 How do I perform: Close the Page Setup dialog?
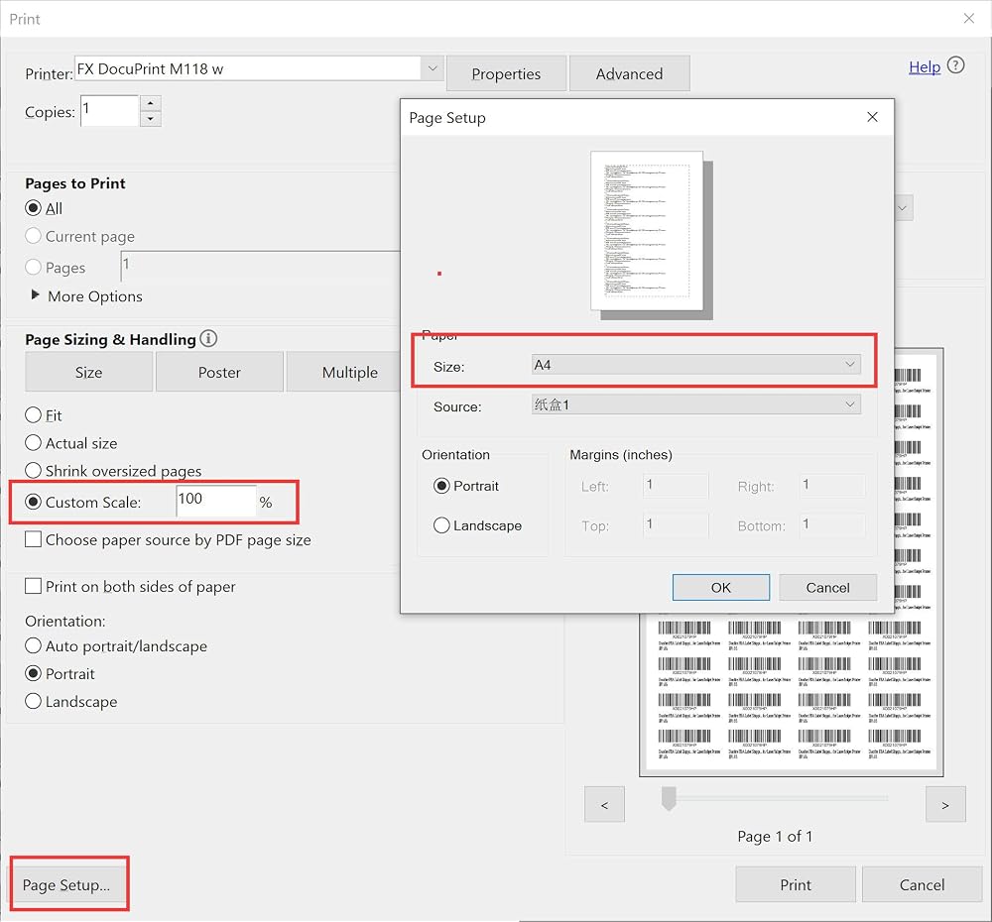click(872, 117)
